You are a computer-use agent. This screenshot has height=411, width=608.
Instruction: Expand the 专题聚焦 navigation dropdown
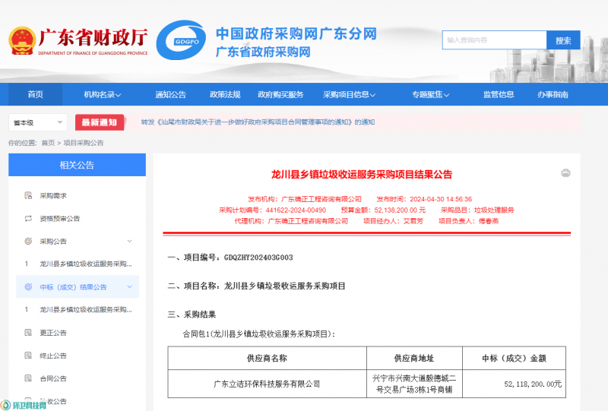[x=430, y=95]
